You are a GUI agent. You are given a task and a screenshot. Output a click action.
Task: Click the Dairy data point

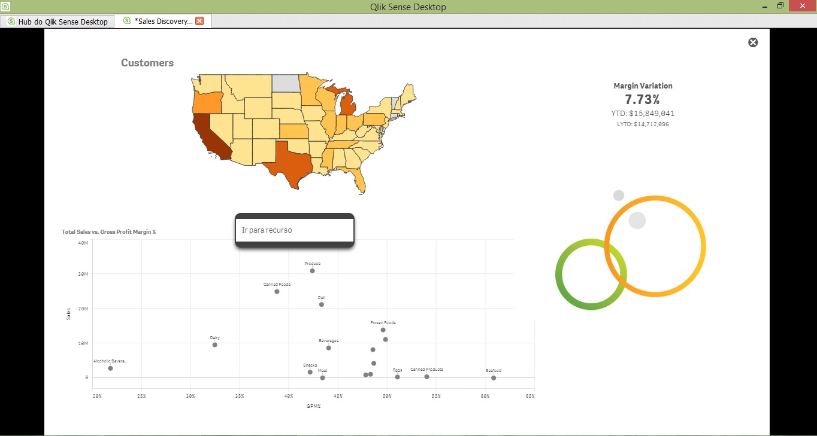click(x=214, y=344)
